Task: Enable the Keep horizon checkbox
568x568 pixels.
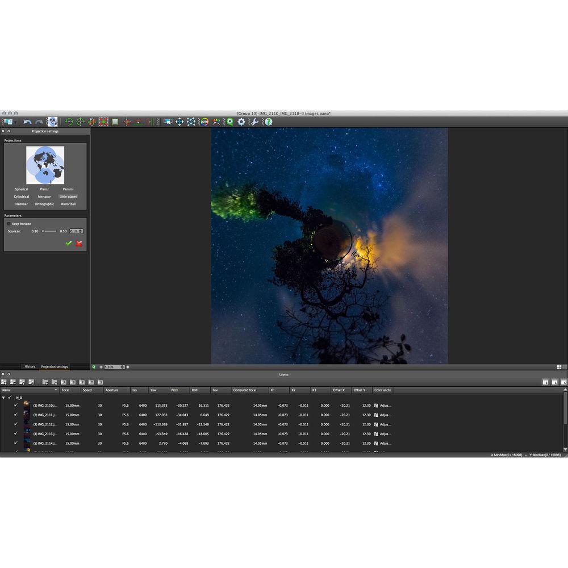Action: (9, 224)
